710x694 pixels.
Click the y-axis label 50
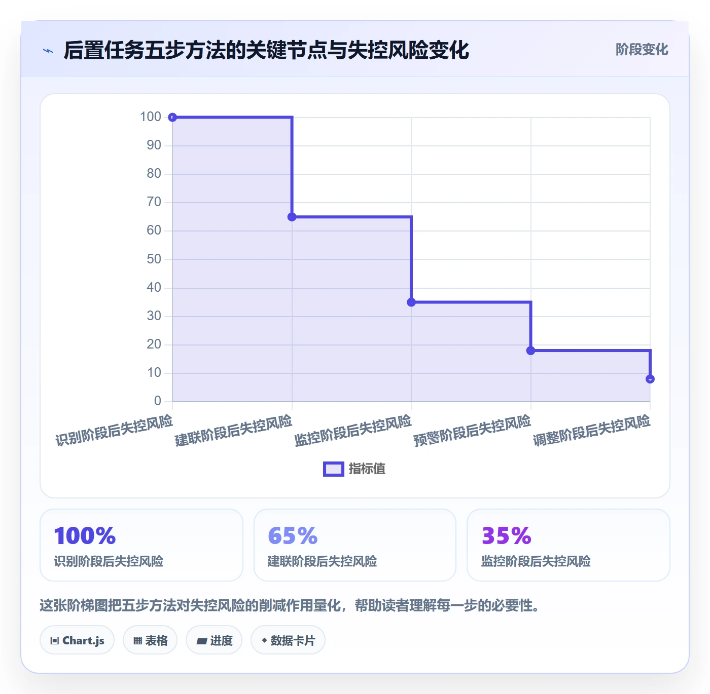click(154, 259)
